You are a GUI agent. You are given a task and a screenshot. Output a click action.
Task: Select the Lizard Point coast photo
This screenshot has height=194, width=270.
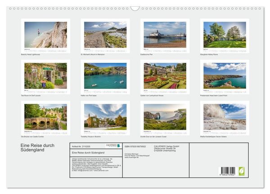coord(225,76)
